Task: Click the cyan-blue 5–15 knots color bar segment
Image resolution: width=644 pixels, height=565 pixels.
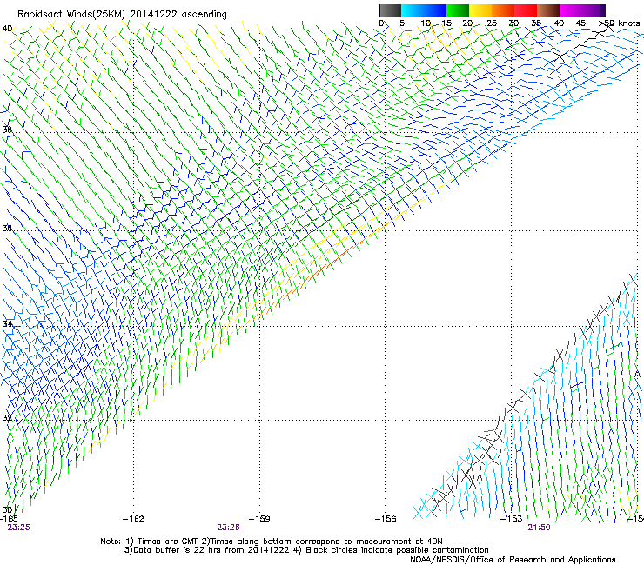Action: (424, 10)
